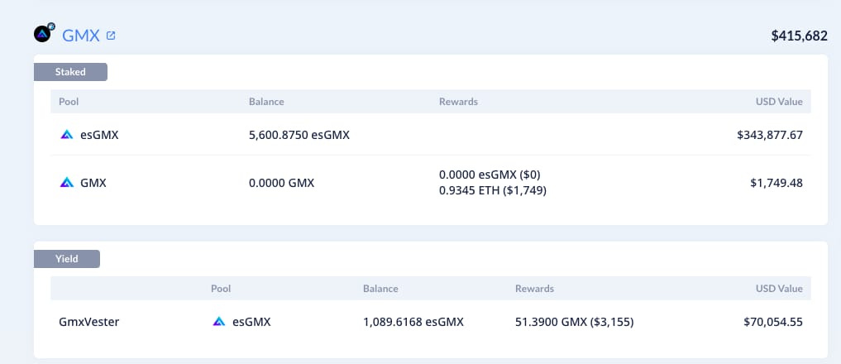Click the total value $415,682

point(799,36)
